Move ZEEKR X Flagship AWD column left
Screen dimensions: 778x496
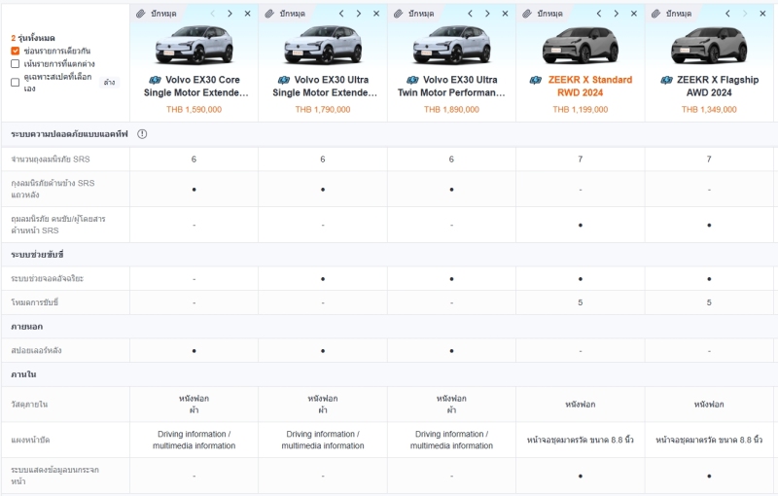pyautogui.click(x=727, y=14)
